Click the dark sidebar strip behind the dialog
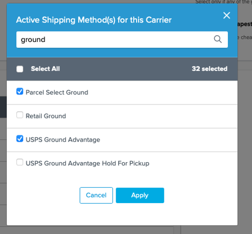 pos(3,107)
